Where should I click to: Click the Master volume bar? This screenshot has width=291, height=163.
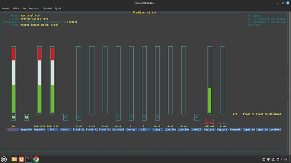point(13,80)
